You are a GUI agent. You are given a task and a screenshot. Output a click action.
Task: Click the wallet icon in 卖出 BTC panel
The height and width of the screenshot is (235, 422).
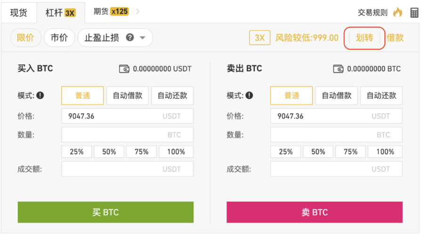click(x=338, y=69)
